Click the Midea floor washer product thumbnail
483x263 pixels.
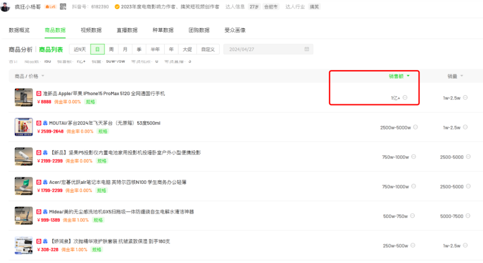tap(23, 216)
